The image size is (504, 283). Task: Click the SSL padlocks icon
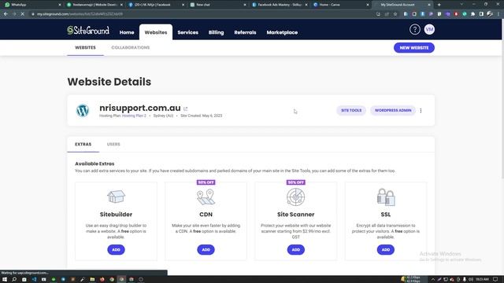click(386, 197)
